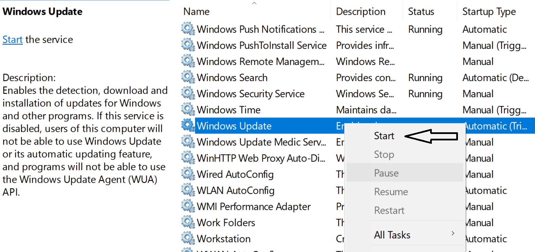Select Windows Remote Management service name
Screen dimensions: 535x252
coord(260,62)
